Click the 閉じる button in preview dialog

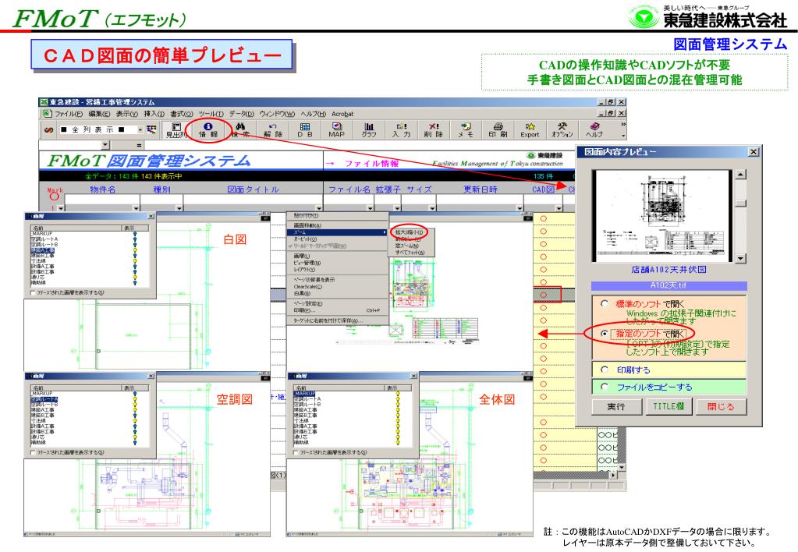(721, 406)
